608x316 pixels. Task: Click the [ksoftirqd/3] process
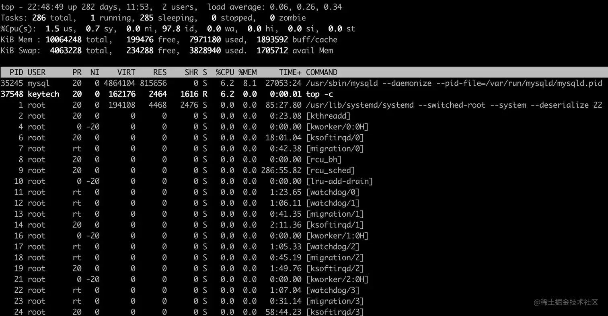[335, 312]
